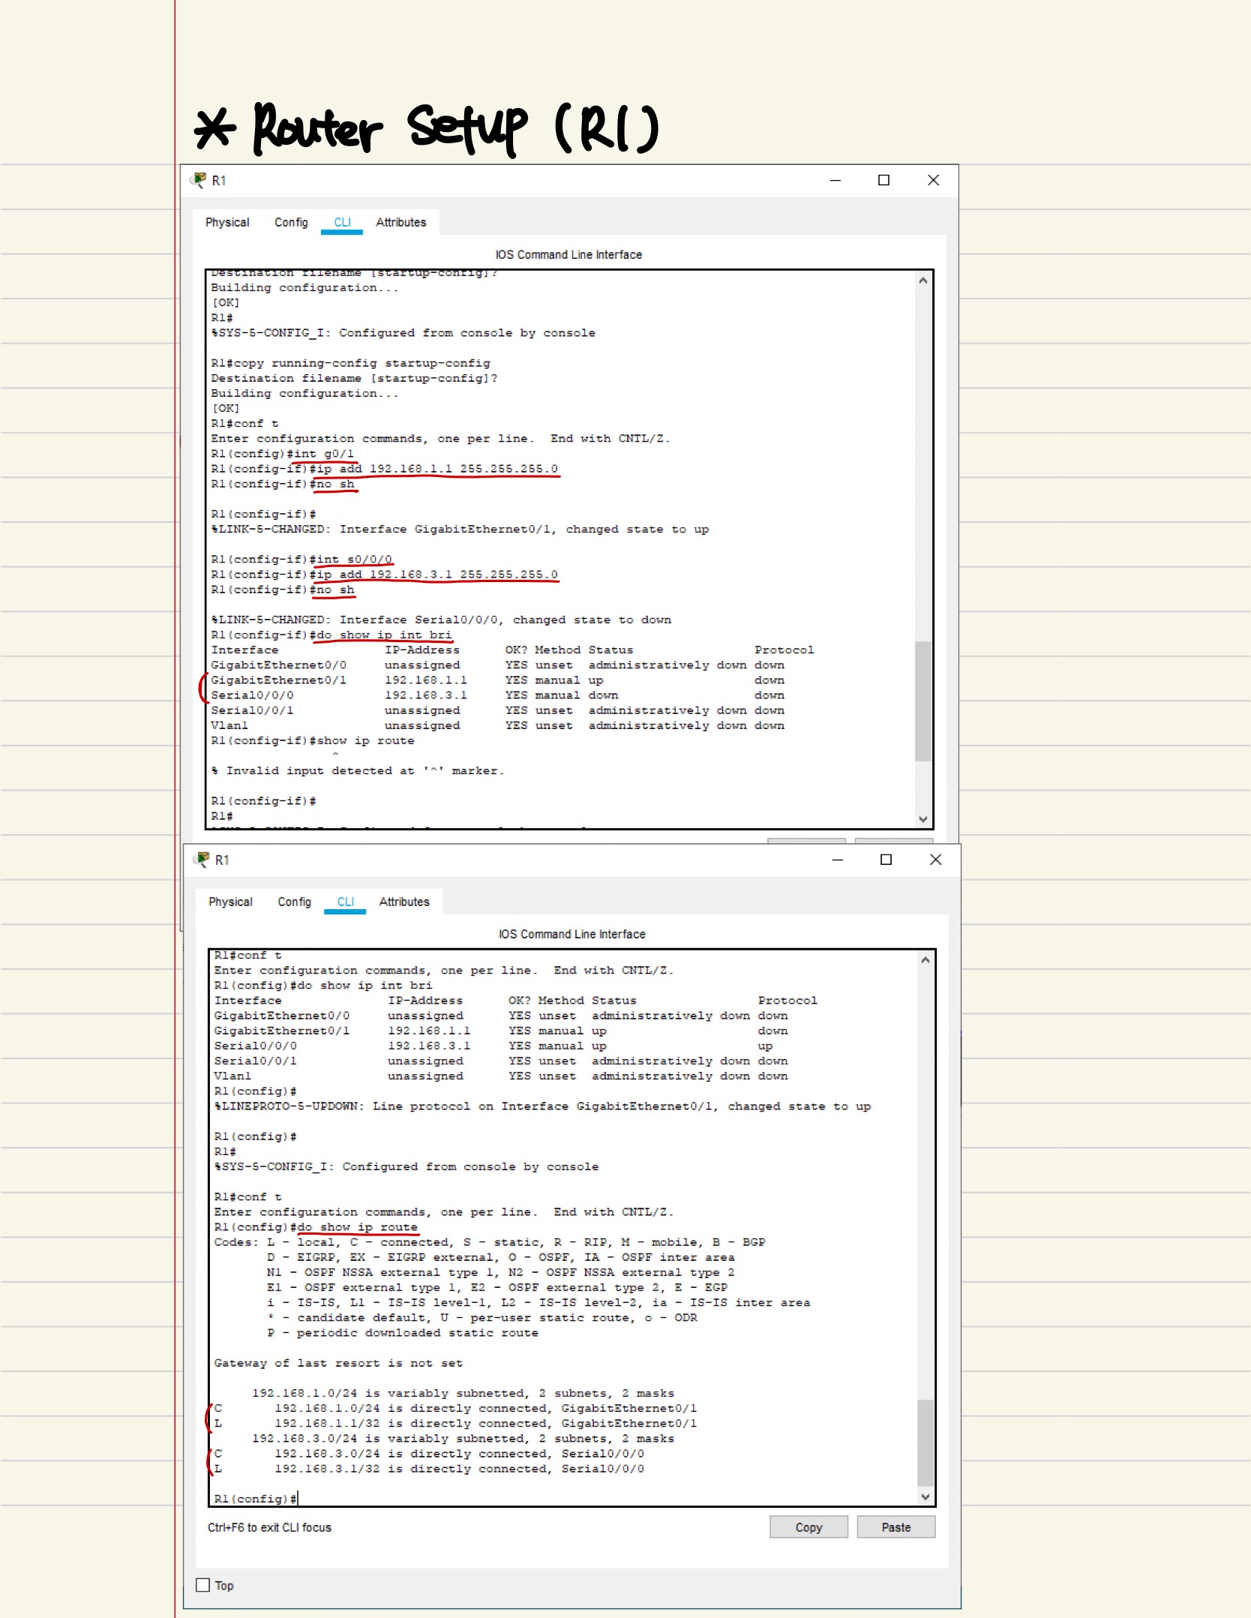Viewport: 1251px width, 1618px height.
Task: Click 'IOS Command Line Interface' heading in lower window
Action: [571, 934]
